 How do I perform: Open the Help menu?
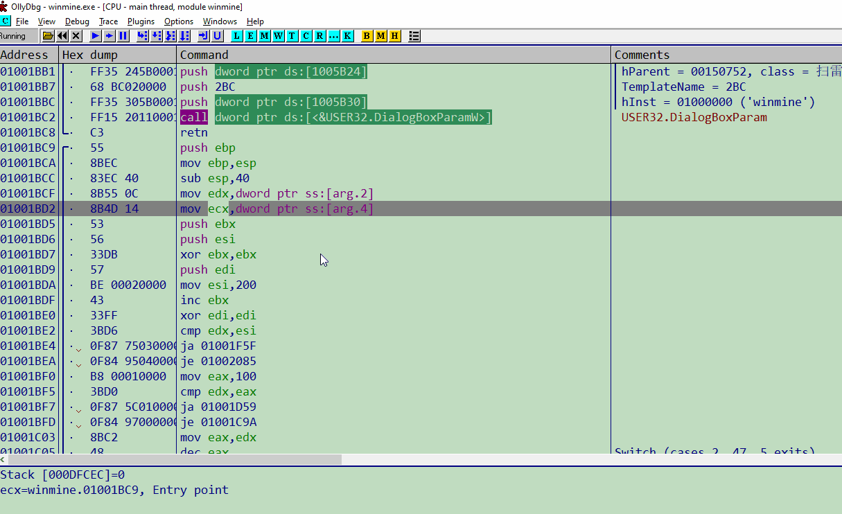coord(255,21)
